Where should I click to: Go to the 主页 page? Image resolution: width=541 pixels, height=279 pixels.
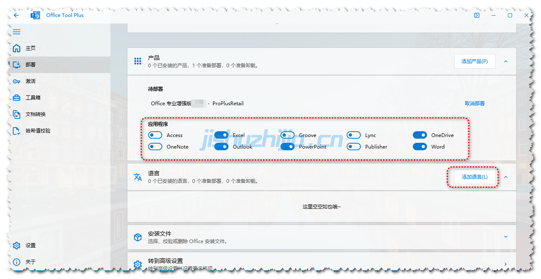click(59, 48)
